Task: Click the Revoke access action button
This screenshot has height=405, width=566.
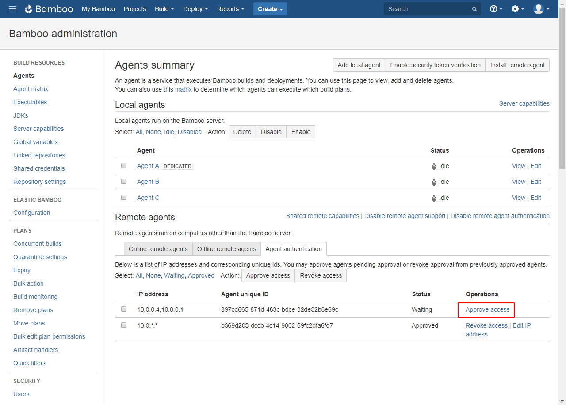Action: [321, 275]
